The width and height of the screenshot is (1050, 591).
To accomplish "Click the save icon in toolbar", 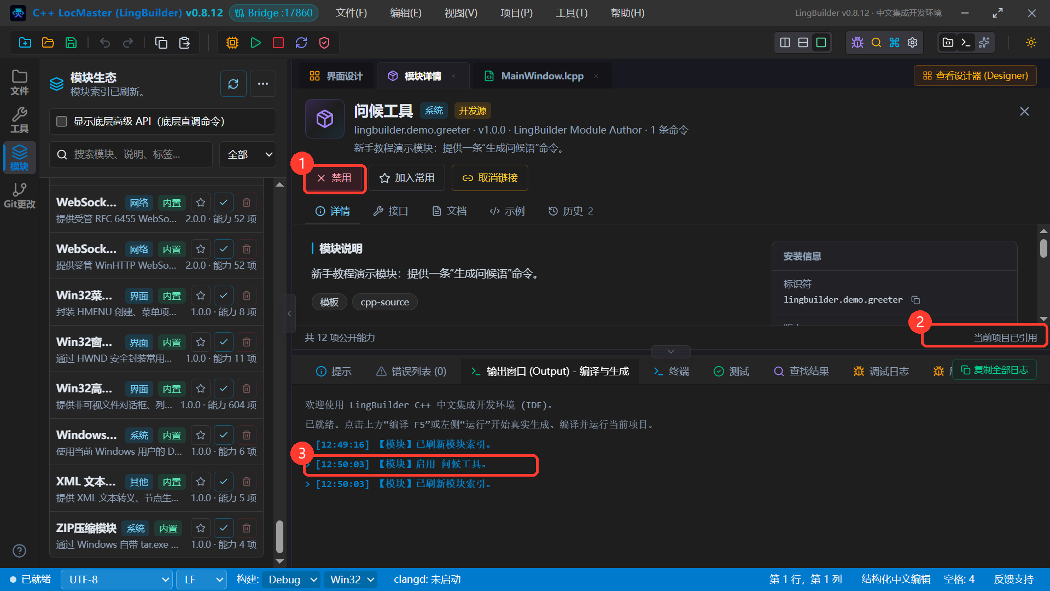I will click(71, 43).
